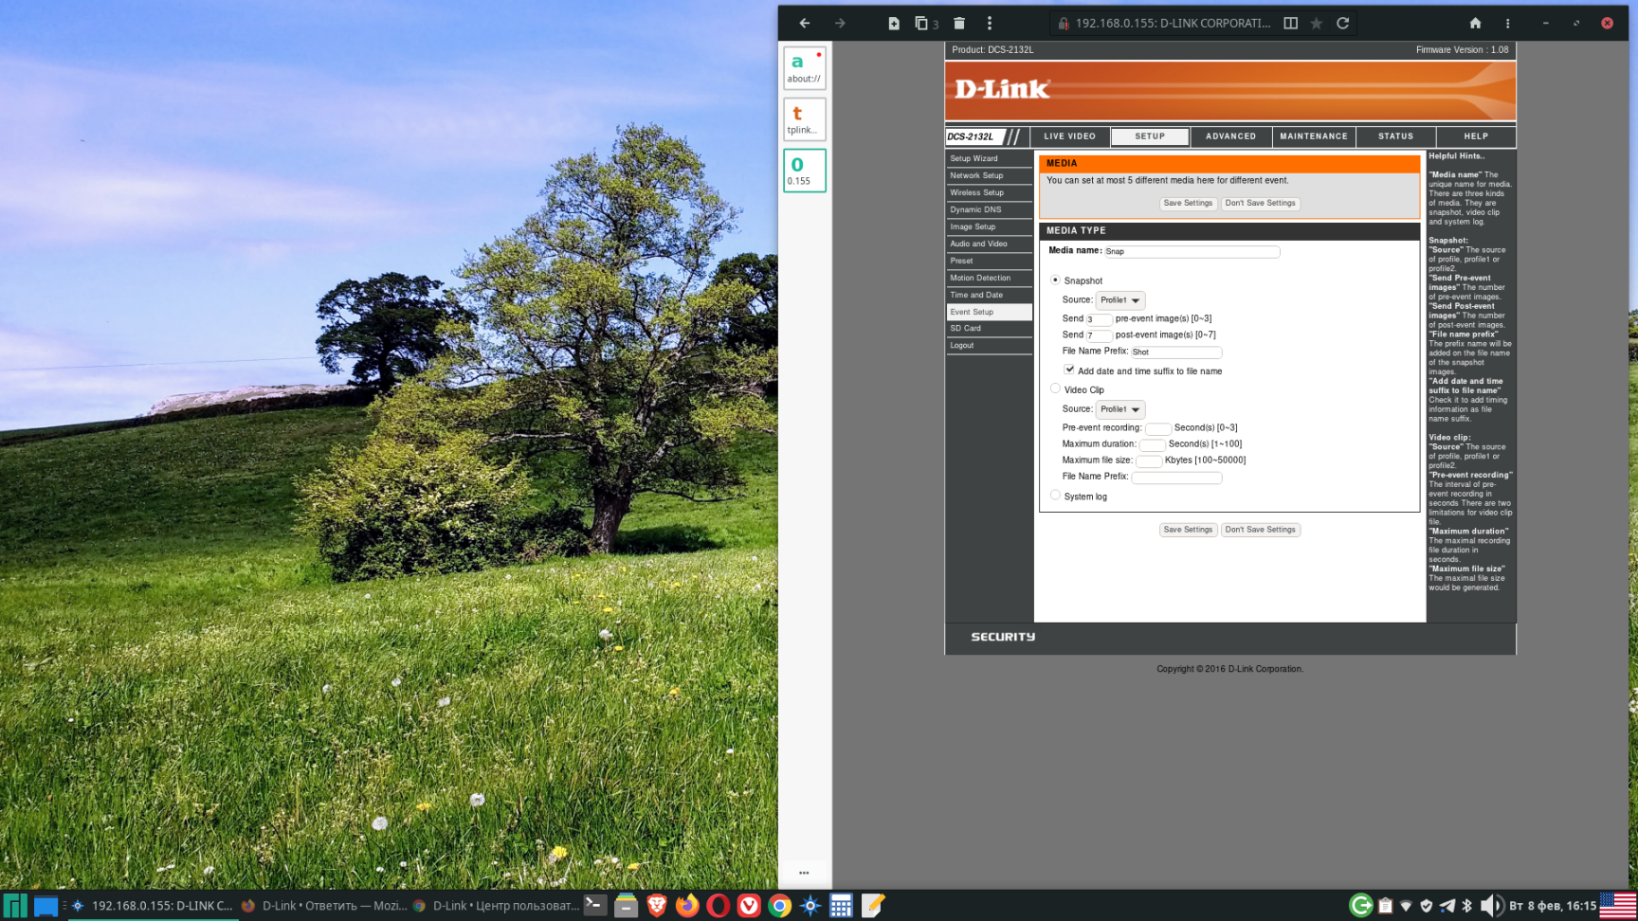Launch Opera from the taskbar
Screen dimensions: 1638x921
[x=719, y=906]
